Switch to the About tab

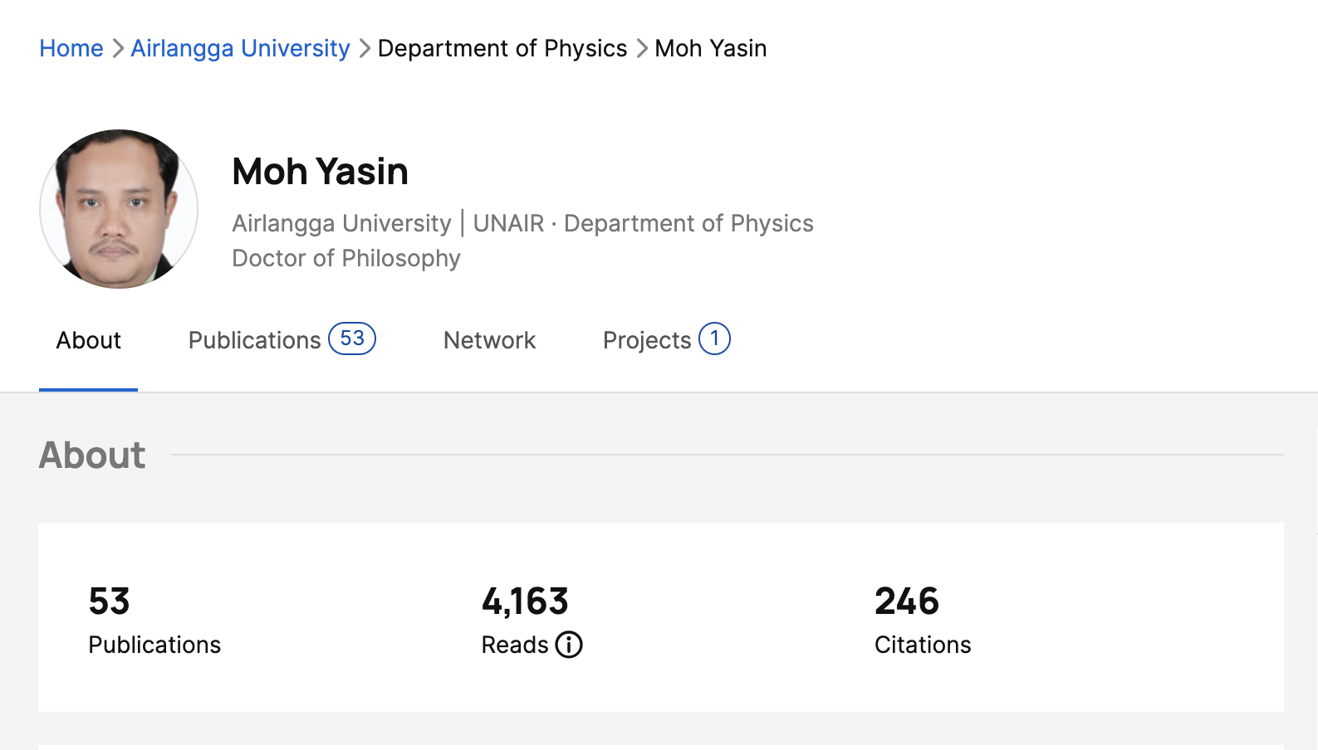tap(88, 340)
